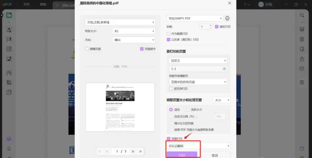The image size is (312, 158).
Task: Open the 导出为WPS PDF printer dropdown
Action: point(195,18)
